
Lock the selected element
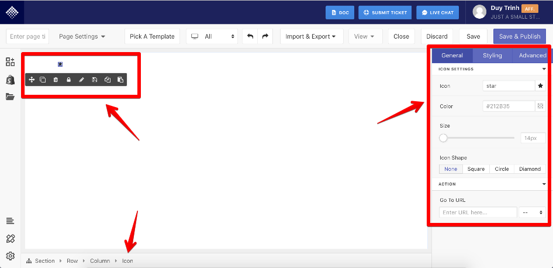pyautogui.click(x=69, y=80)
